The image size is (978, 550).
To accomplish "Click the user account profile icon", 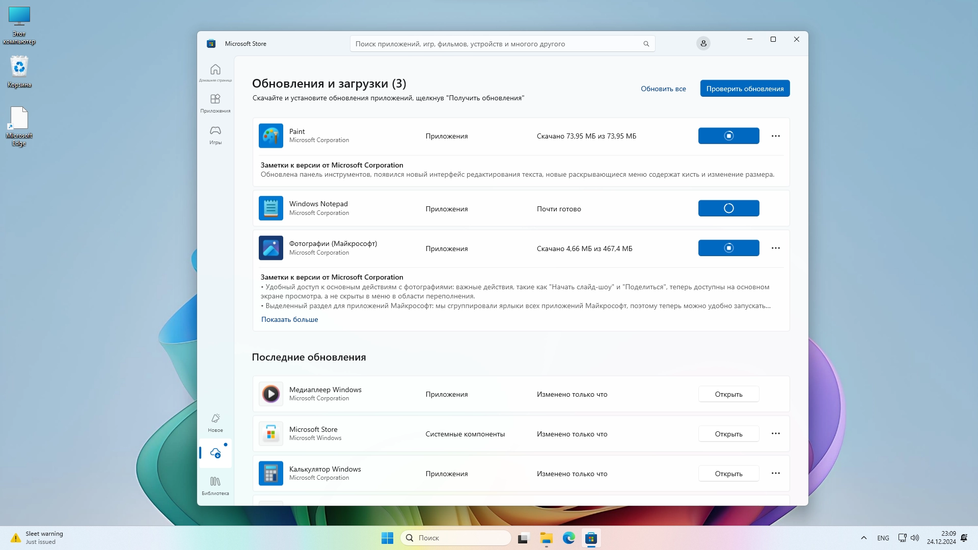I will [703, 44].
